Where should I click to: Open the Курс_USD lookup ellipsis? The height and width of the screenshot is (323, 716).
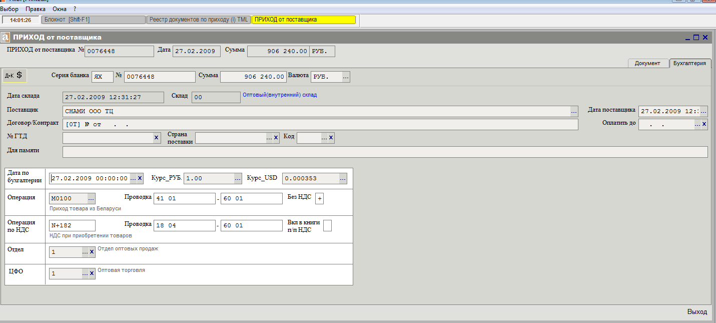coord(343,178)
